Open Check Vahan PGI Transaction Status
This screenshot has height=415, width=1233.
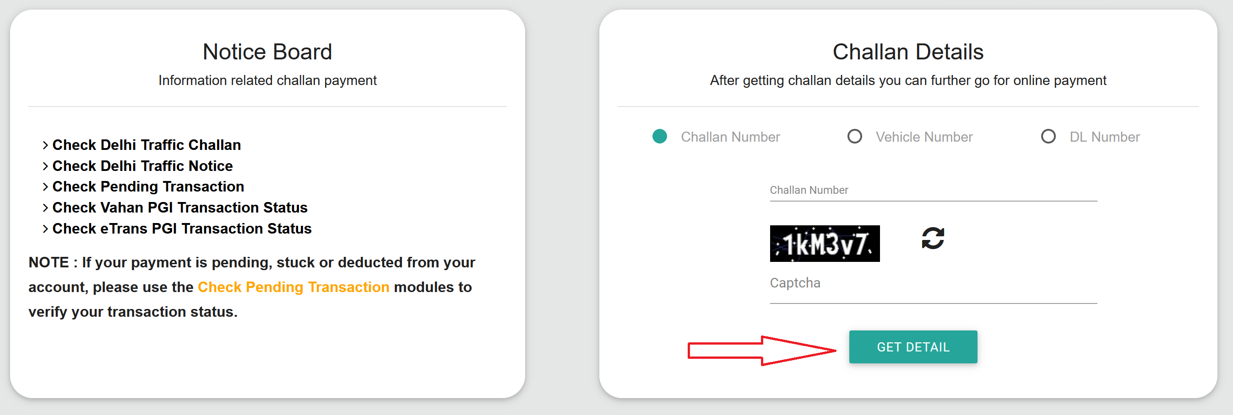coord(180,207)
